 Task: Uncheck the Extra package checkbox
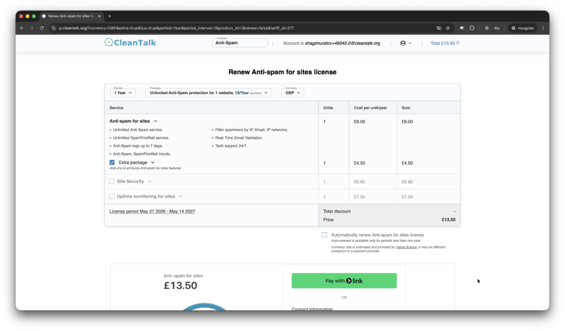point(112,162)
